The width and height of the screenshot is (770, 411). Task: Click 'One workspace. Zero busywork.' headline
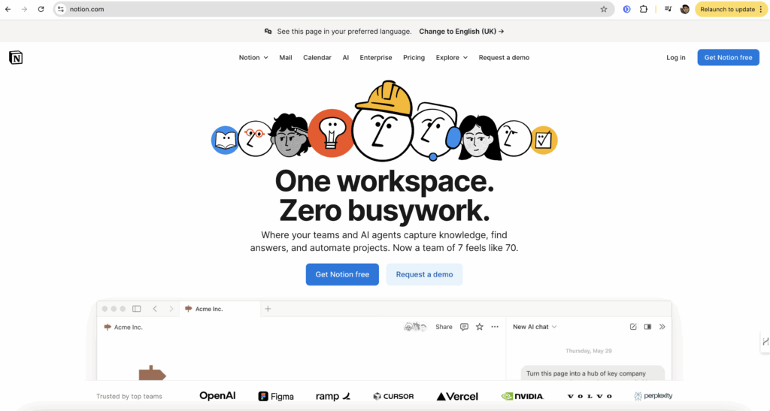[384, 195]
